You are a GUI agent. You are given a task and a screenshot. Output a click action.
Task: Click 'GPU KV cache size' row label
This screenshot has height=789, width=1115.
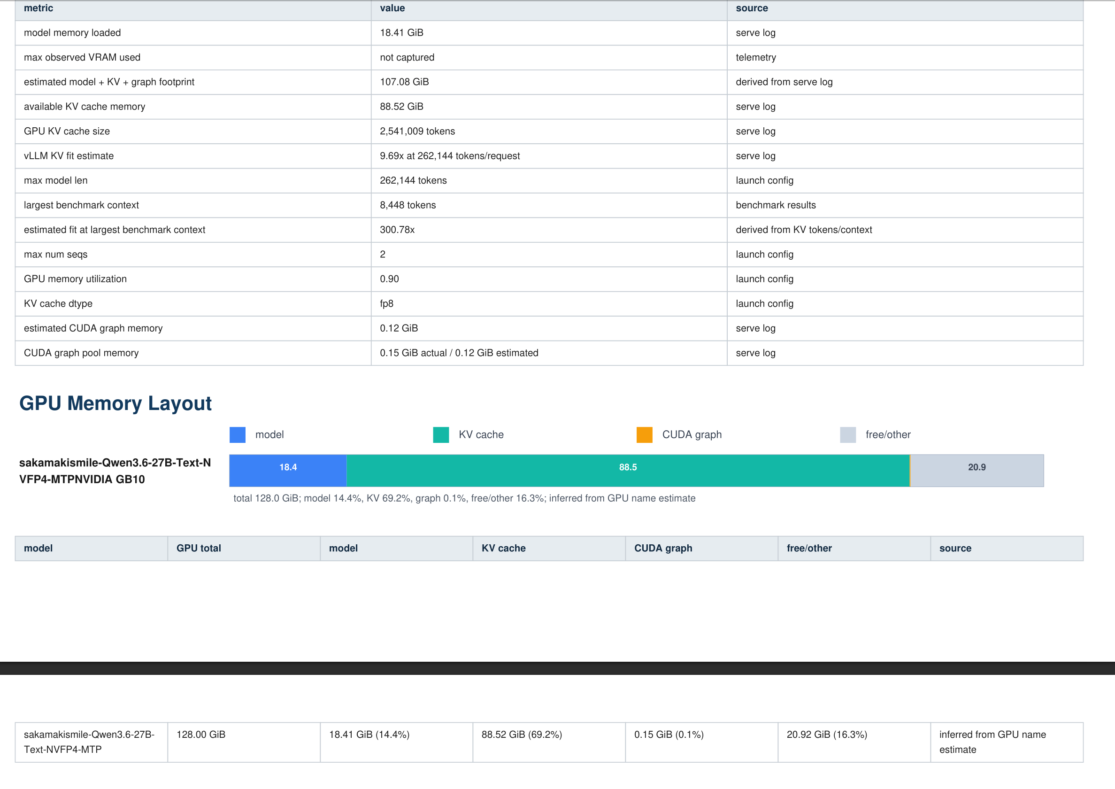click(x=67, y=131)
